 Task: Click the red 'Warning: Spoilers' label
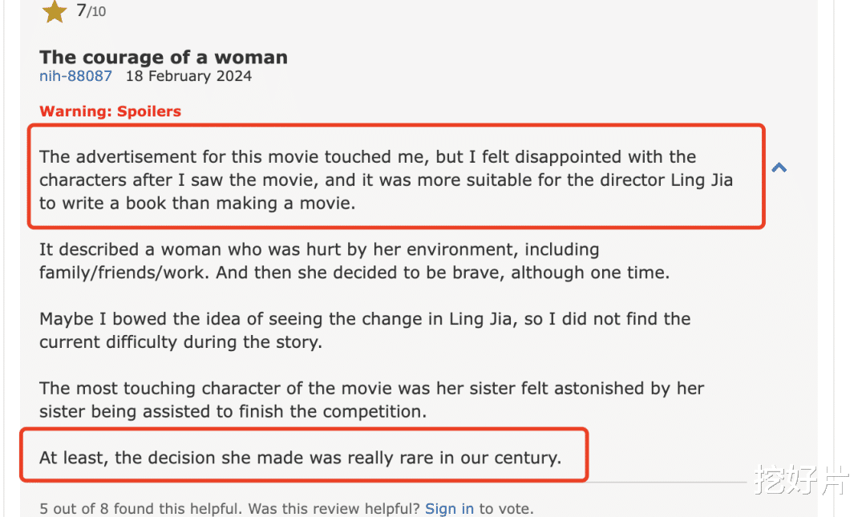coord(111,111)
